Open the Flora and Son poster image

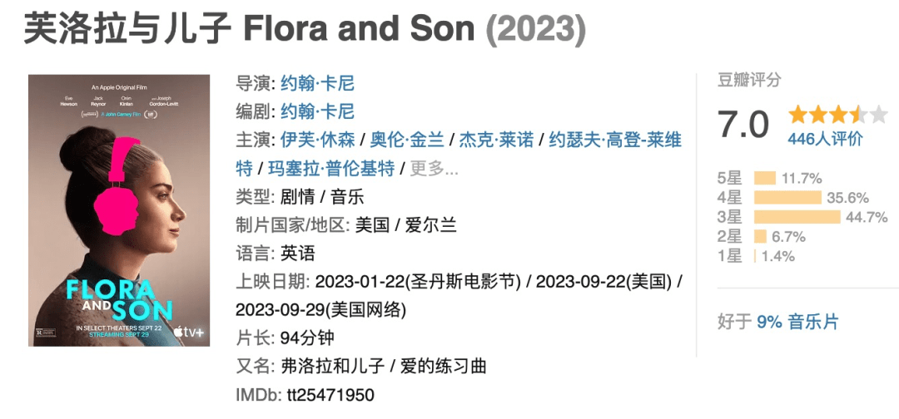(119, 210)
